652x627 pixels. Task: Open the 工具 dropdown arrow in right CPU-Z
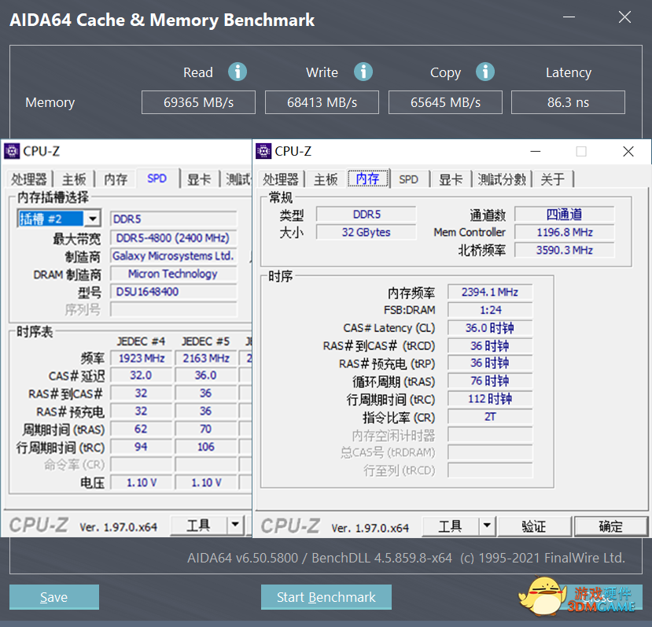[x=487, y=526]
